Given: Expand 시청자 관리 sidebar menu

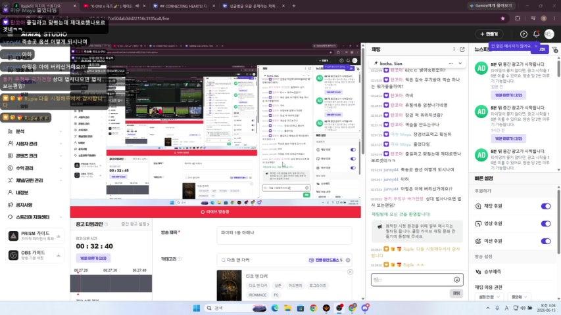Looking at the screenshot, I should (35, 144).
